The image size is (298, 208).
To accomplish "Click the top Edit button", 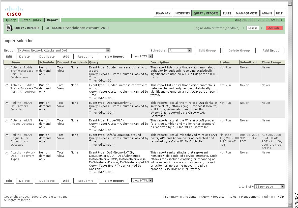I will click(9, 57).
